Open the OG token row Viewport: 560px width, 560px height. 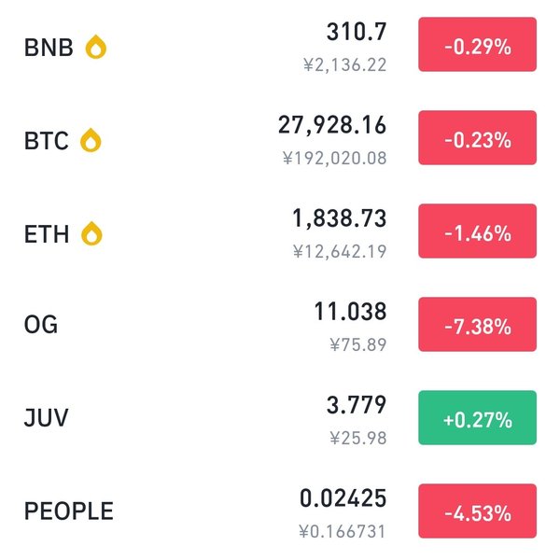click(280, 327)
